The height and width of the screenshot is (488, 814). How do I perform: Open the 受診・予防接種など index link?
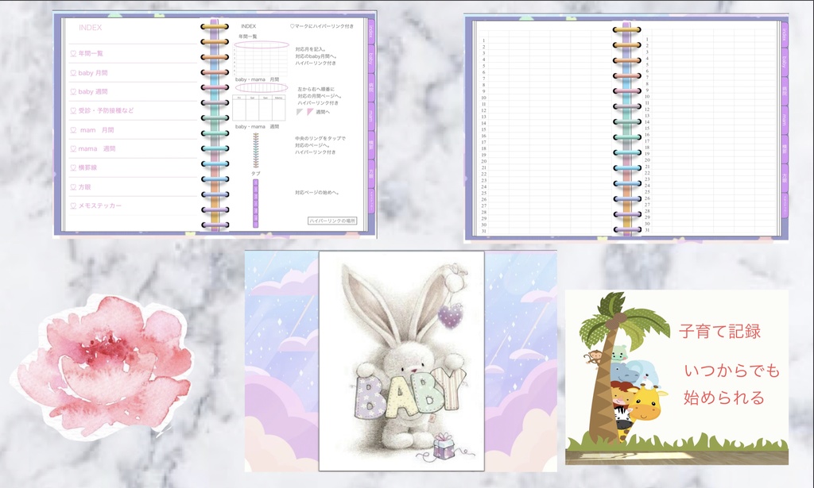[106, 110]
